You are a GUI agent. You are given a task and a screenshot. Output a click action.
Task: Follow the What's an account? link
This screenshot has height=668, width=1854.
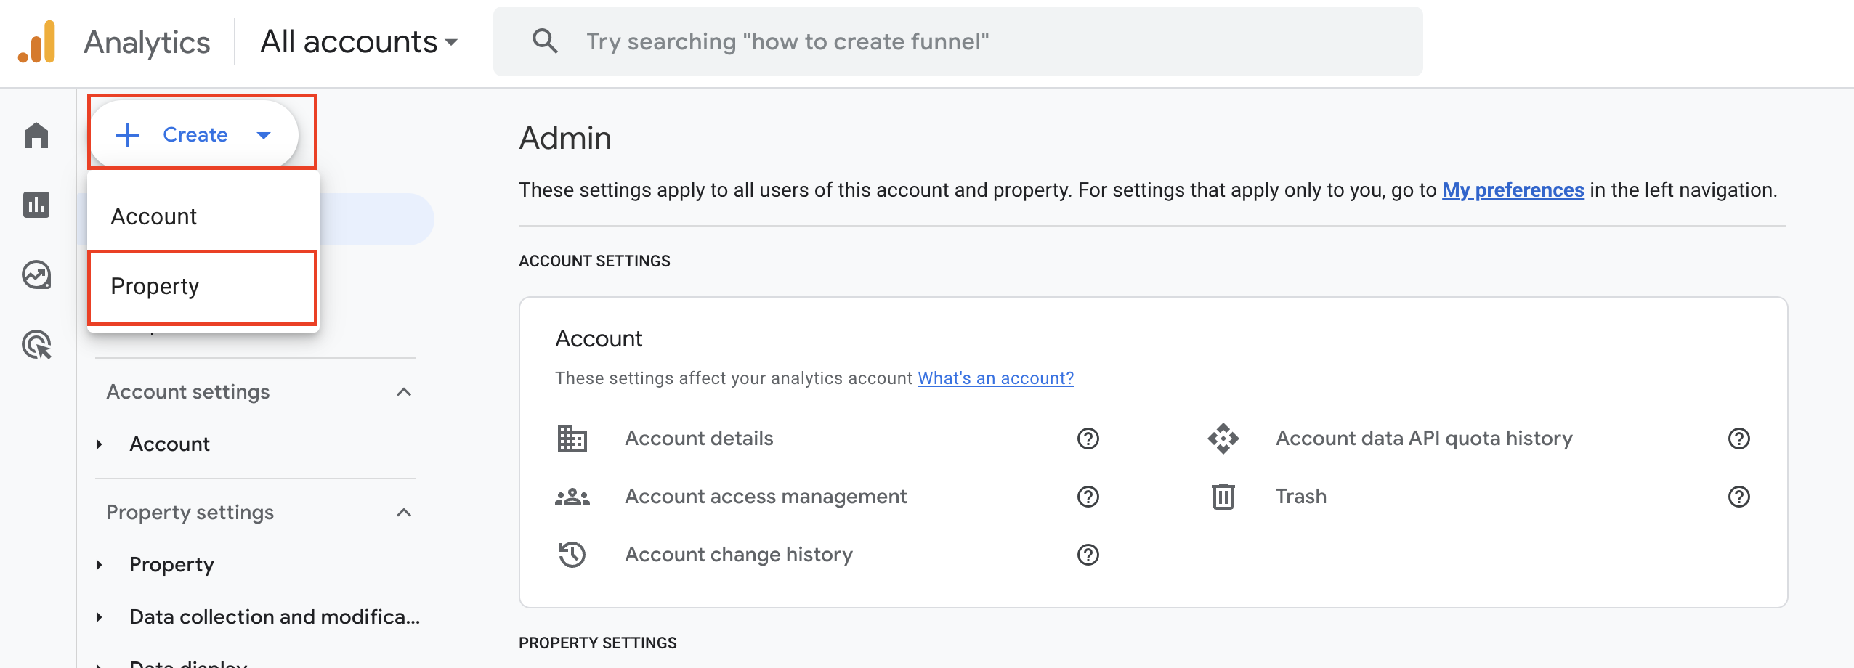(x=995, y=378)
